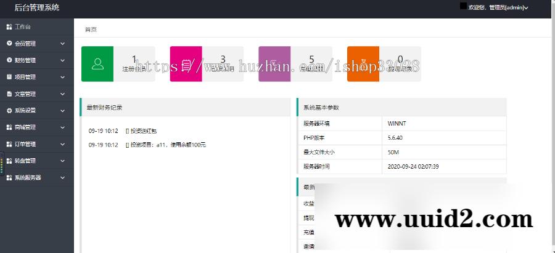Select the 订单管理 menu label
Image resolution: width=555 pixels, height=253 pixels.
pyautogui.click(x=25, y=144)
